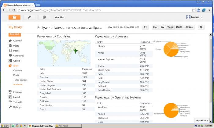Click the My blogs link
214x128 pixels.
pos(15,27)
